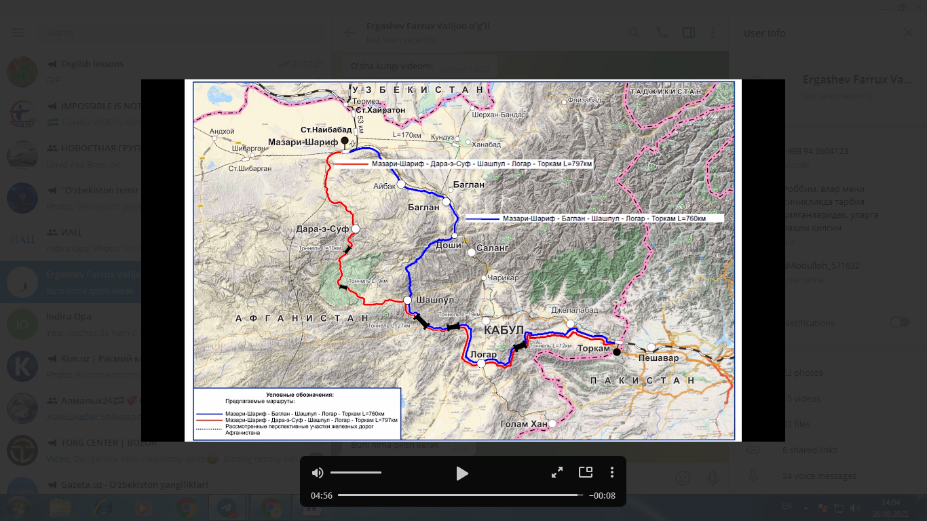Open Windows Start menu on taskbar
Viewport: 927px width, 521px height.
point(18,507)
